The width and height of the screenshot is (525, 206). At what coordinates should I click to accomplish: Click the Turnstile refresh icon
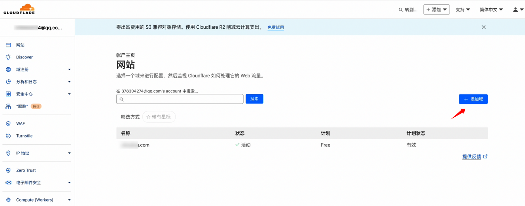click(8, 136)
